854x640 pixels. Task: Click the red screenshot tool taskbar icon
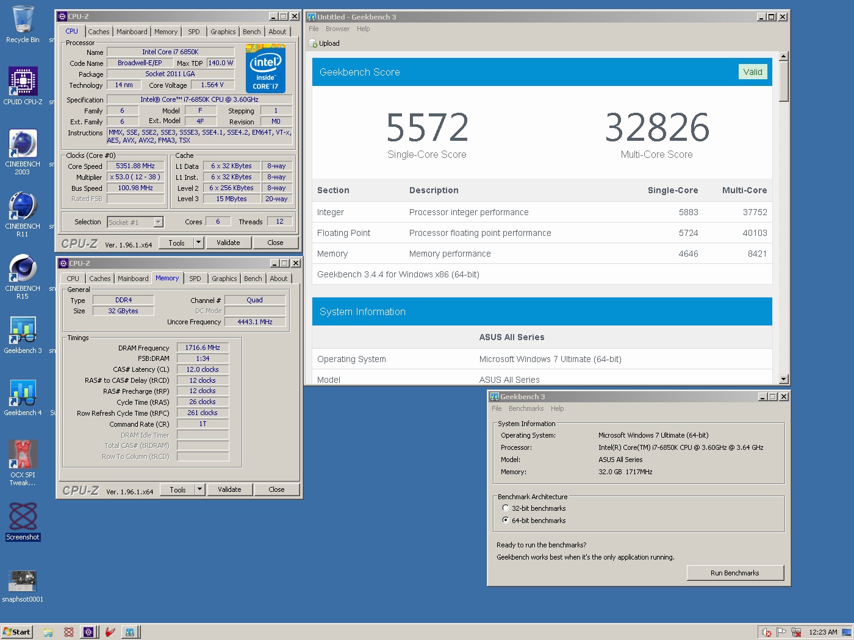68,632
